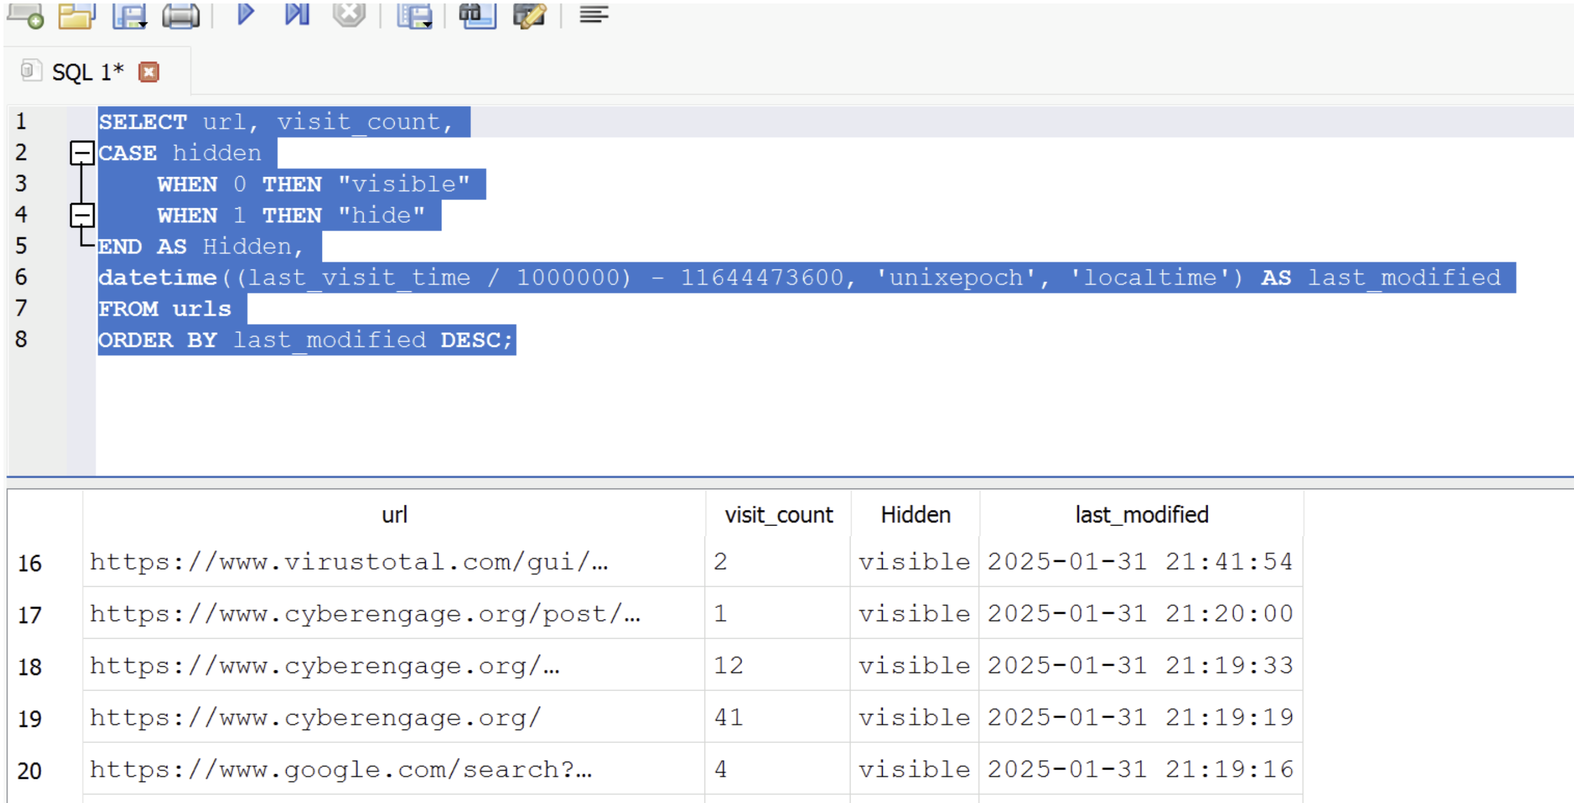Execute all SQL with the play button
1574x803 pixels.
(245, 13)
